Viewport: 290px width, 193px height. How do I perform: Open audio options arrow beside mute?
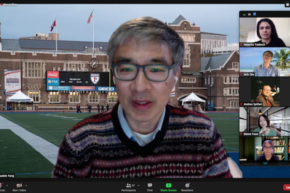7,185
